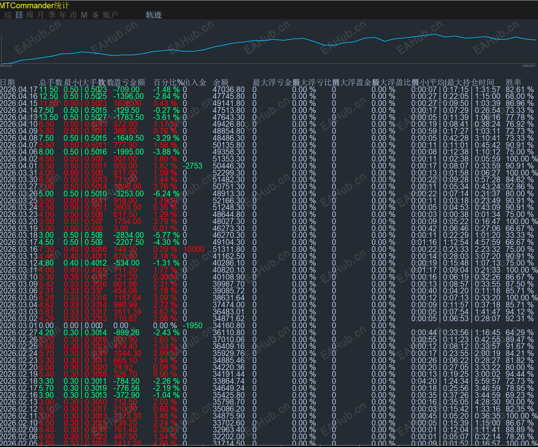Image resolution: width=538 pixels, height=447 pixels.
Task: Open the 周 weekly statistics tab
Action: 30,15
